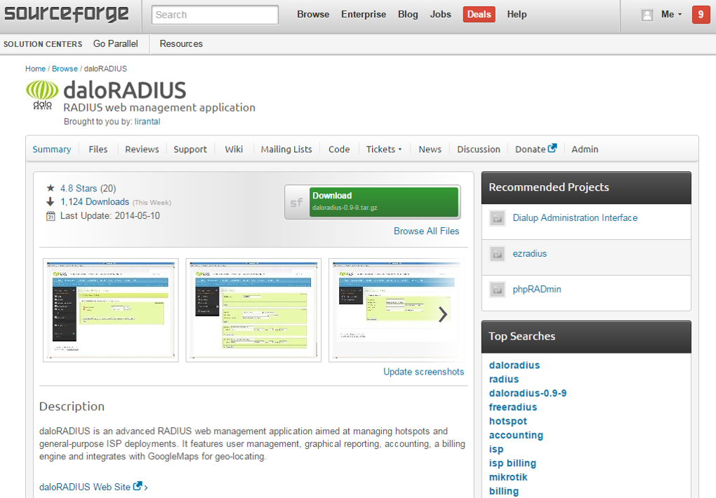The width and height of the screenshot is (716, 498).
Task: Download daloradius-0.9-9.tar.gz
Action: pyautogui.click(x=383, y=201)
